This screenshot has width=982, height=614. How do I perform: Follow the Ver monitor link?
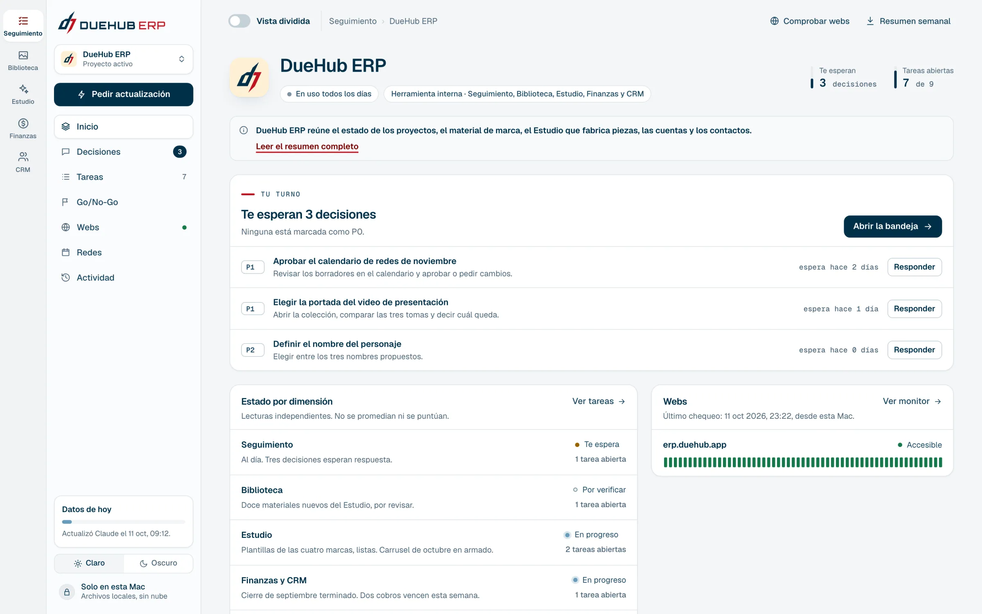(x=912, y=402)
